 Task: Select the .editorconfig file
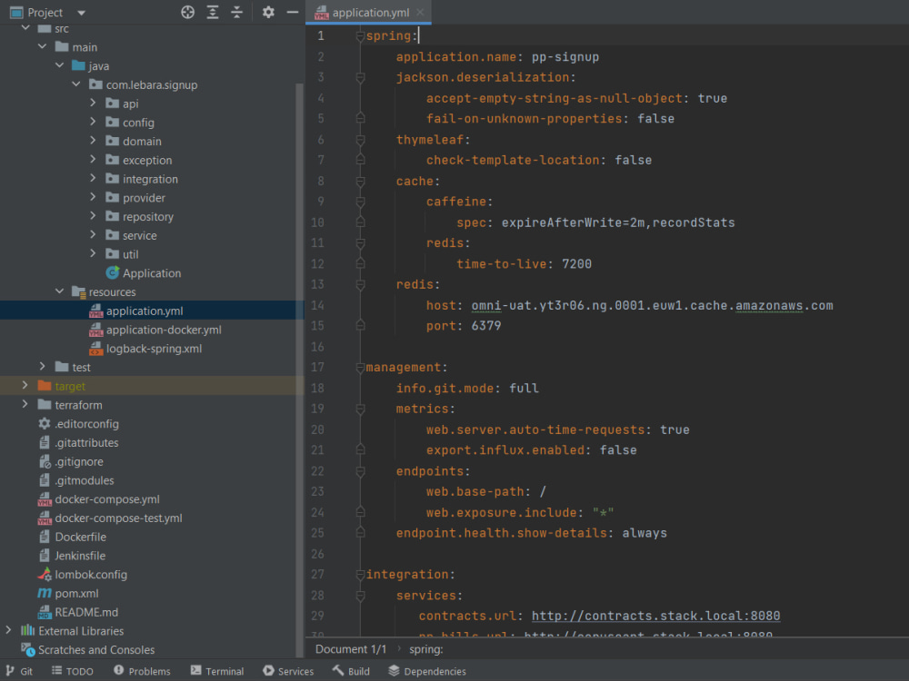point(78,424)
